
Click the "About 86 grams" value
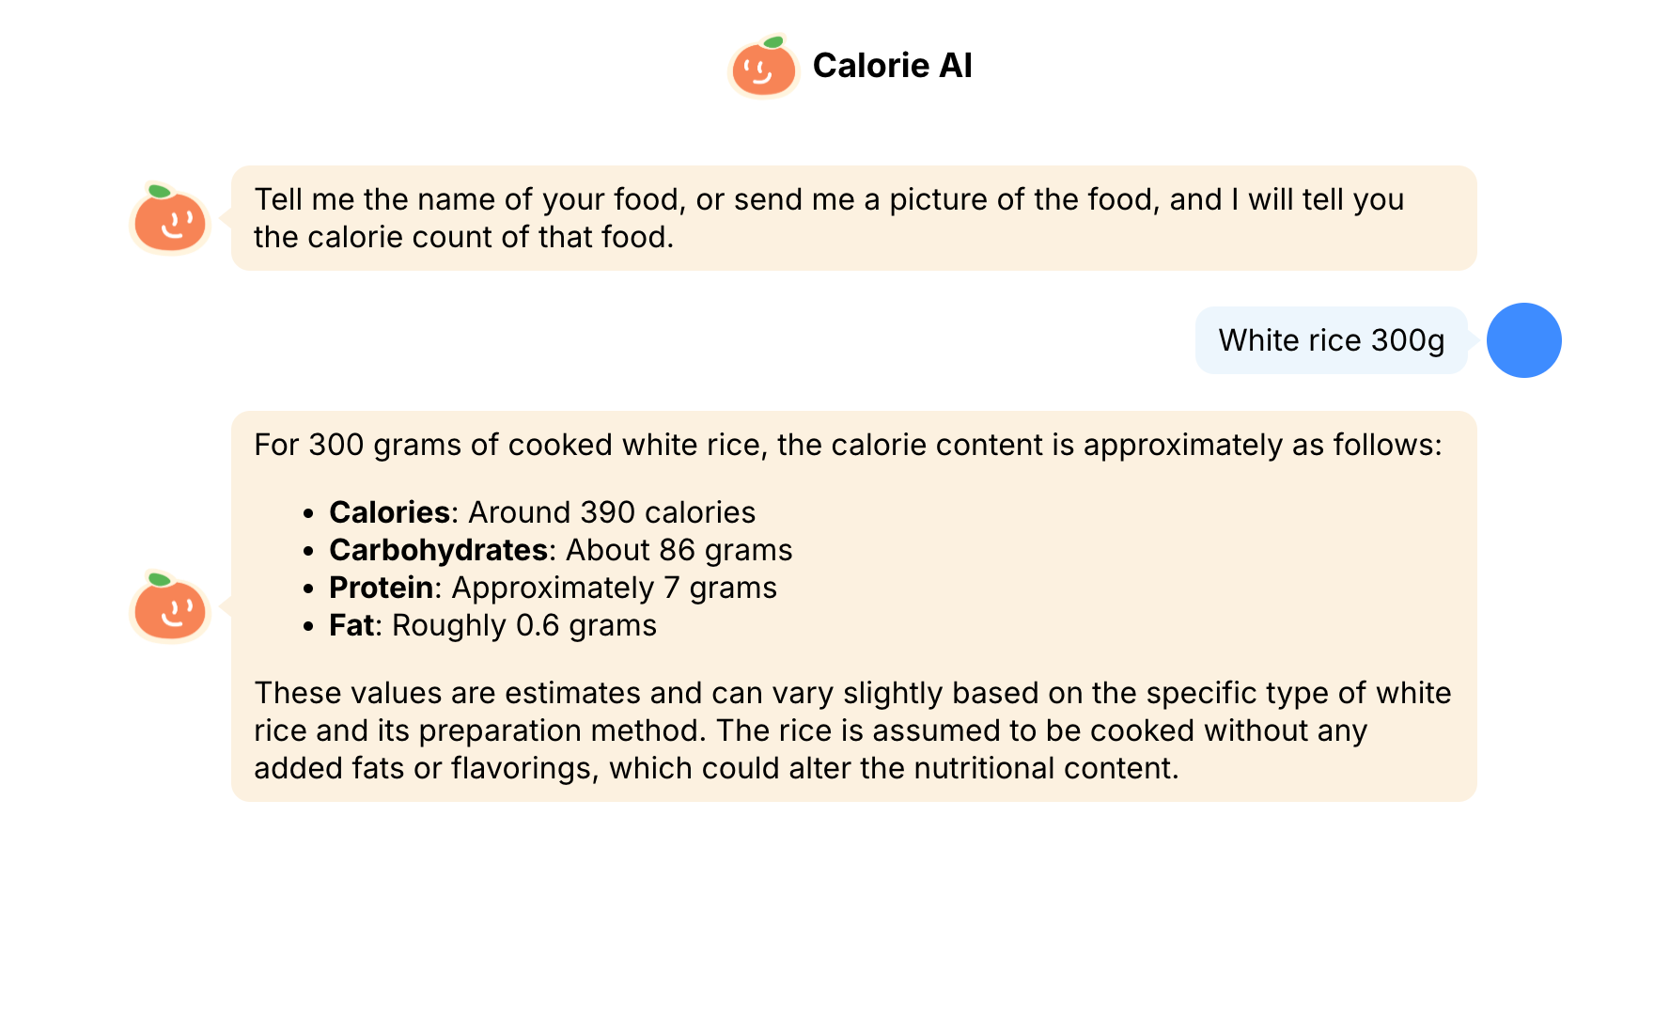point(679,550)
